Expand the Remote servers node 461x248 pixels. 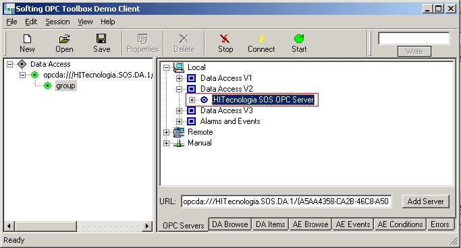tap(166, 132)
